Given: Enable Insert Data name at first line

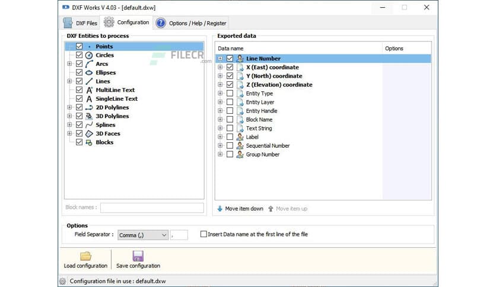Looking at the screenshot, I should coord(204,234).
